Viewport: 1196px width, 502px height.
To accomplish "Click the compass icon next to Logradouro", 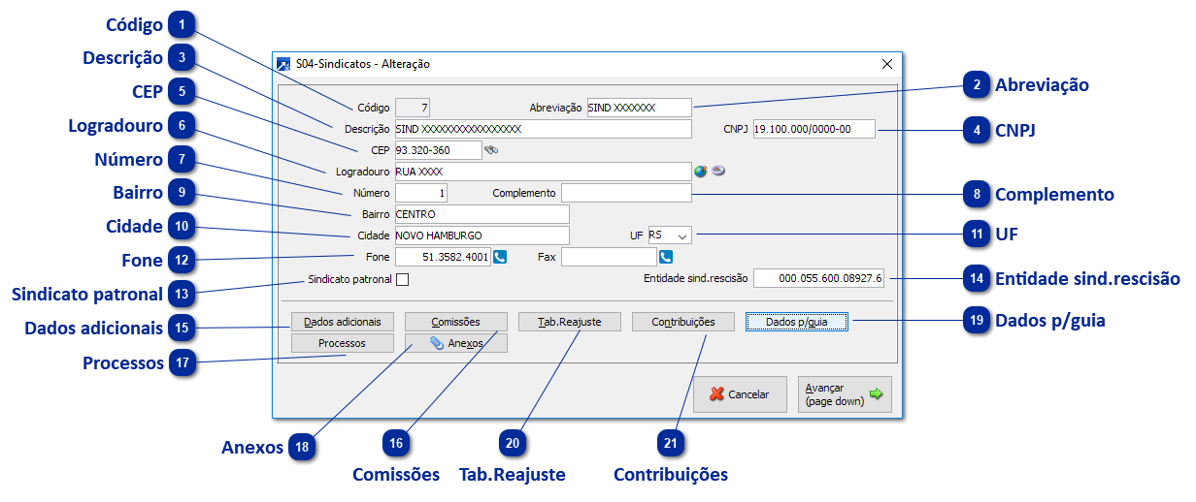I will point(718,172).
